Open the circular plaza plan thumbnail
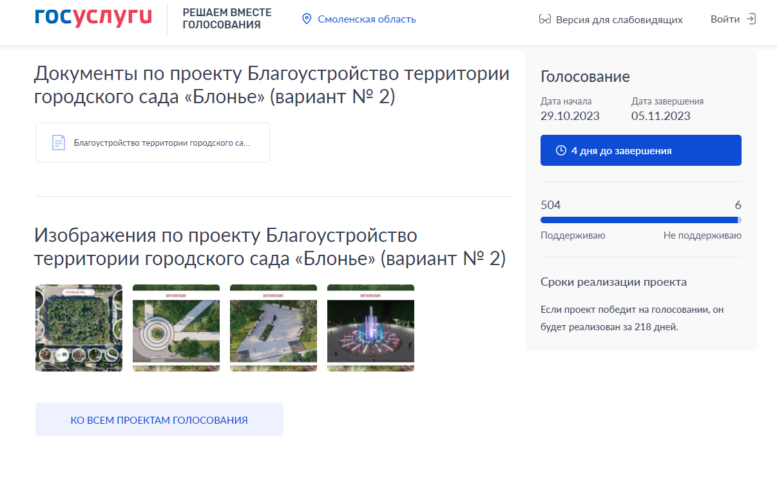 (176, 328)
